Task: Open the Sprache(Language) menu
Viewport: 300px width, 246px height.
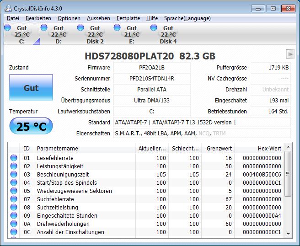Action: click(x=187, y=18)
